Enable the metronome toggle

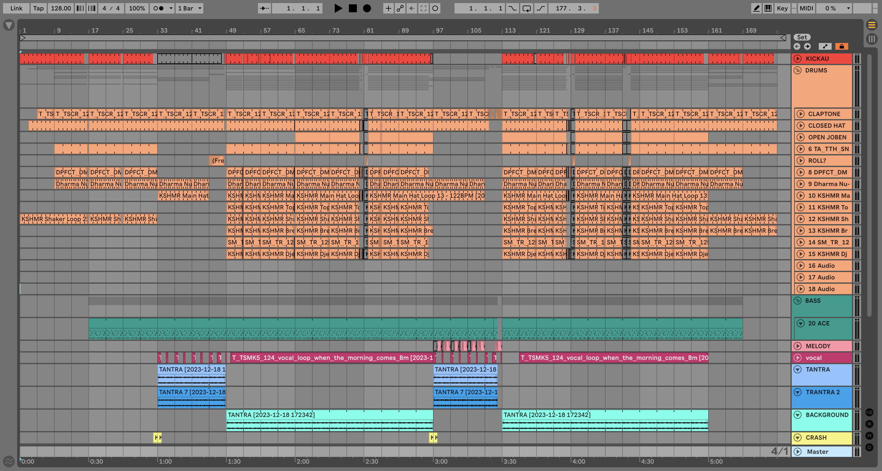tap(158, 8)
